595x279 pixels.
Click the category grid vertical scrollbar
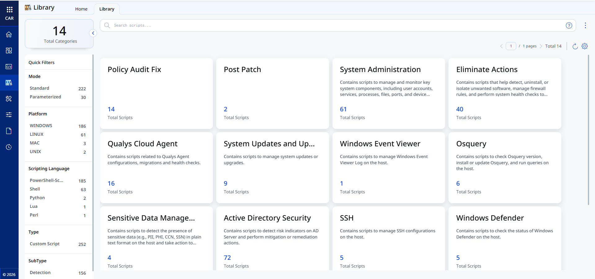pos(588,130)
